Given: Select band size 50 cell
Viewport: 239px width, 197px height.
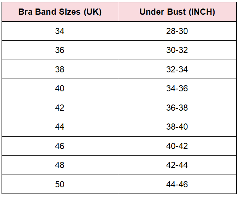Looking at the screenshot, I should (x=60, y=184).
